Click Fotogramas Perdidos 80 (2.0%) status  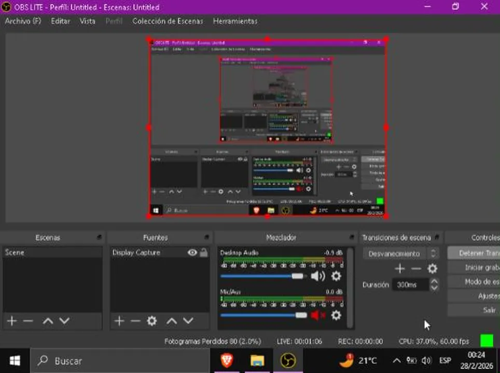pyautogui.click(x=213, y=341)
